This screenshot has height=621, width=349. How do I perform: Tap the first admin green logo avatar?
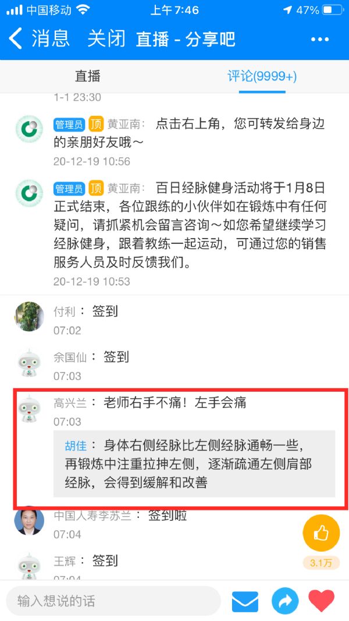[x=29, y=129]
